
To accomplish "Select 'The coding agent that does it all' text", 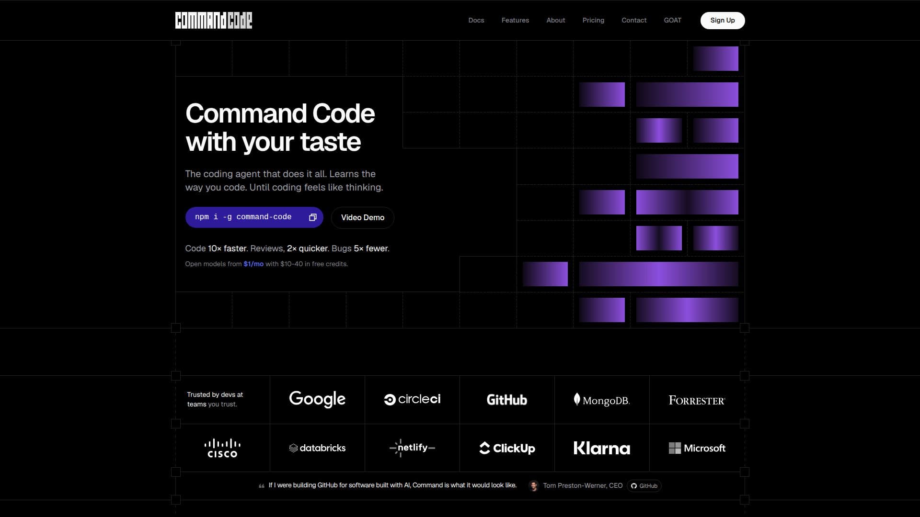I will click(x=284, y=180).
